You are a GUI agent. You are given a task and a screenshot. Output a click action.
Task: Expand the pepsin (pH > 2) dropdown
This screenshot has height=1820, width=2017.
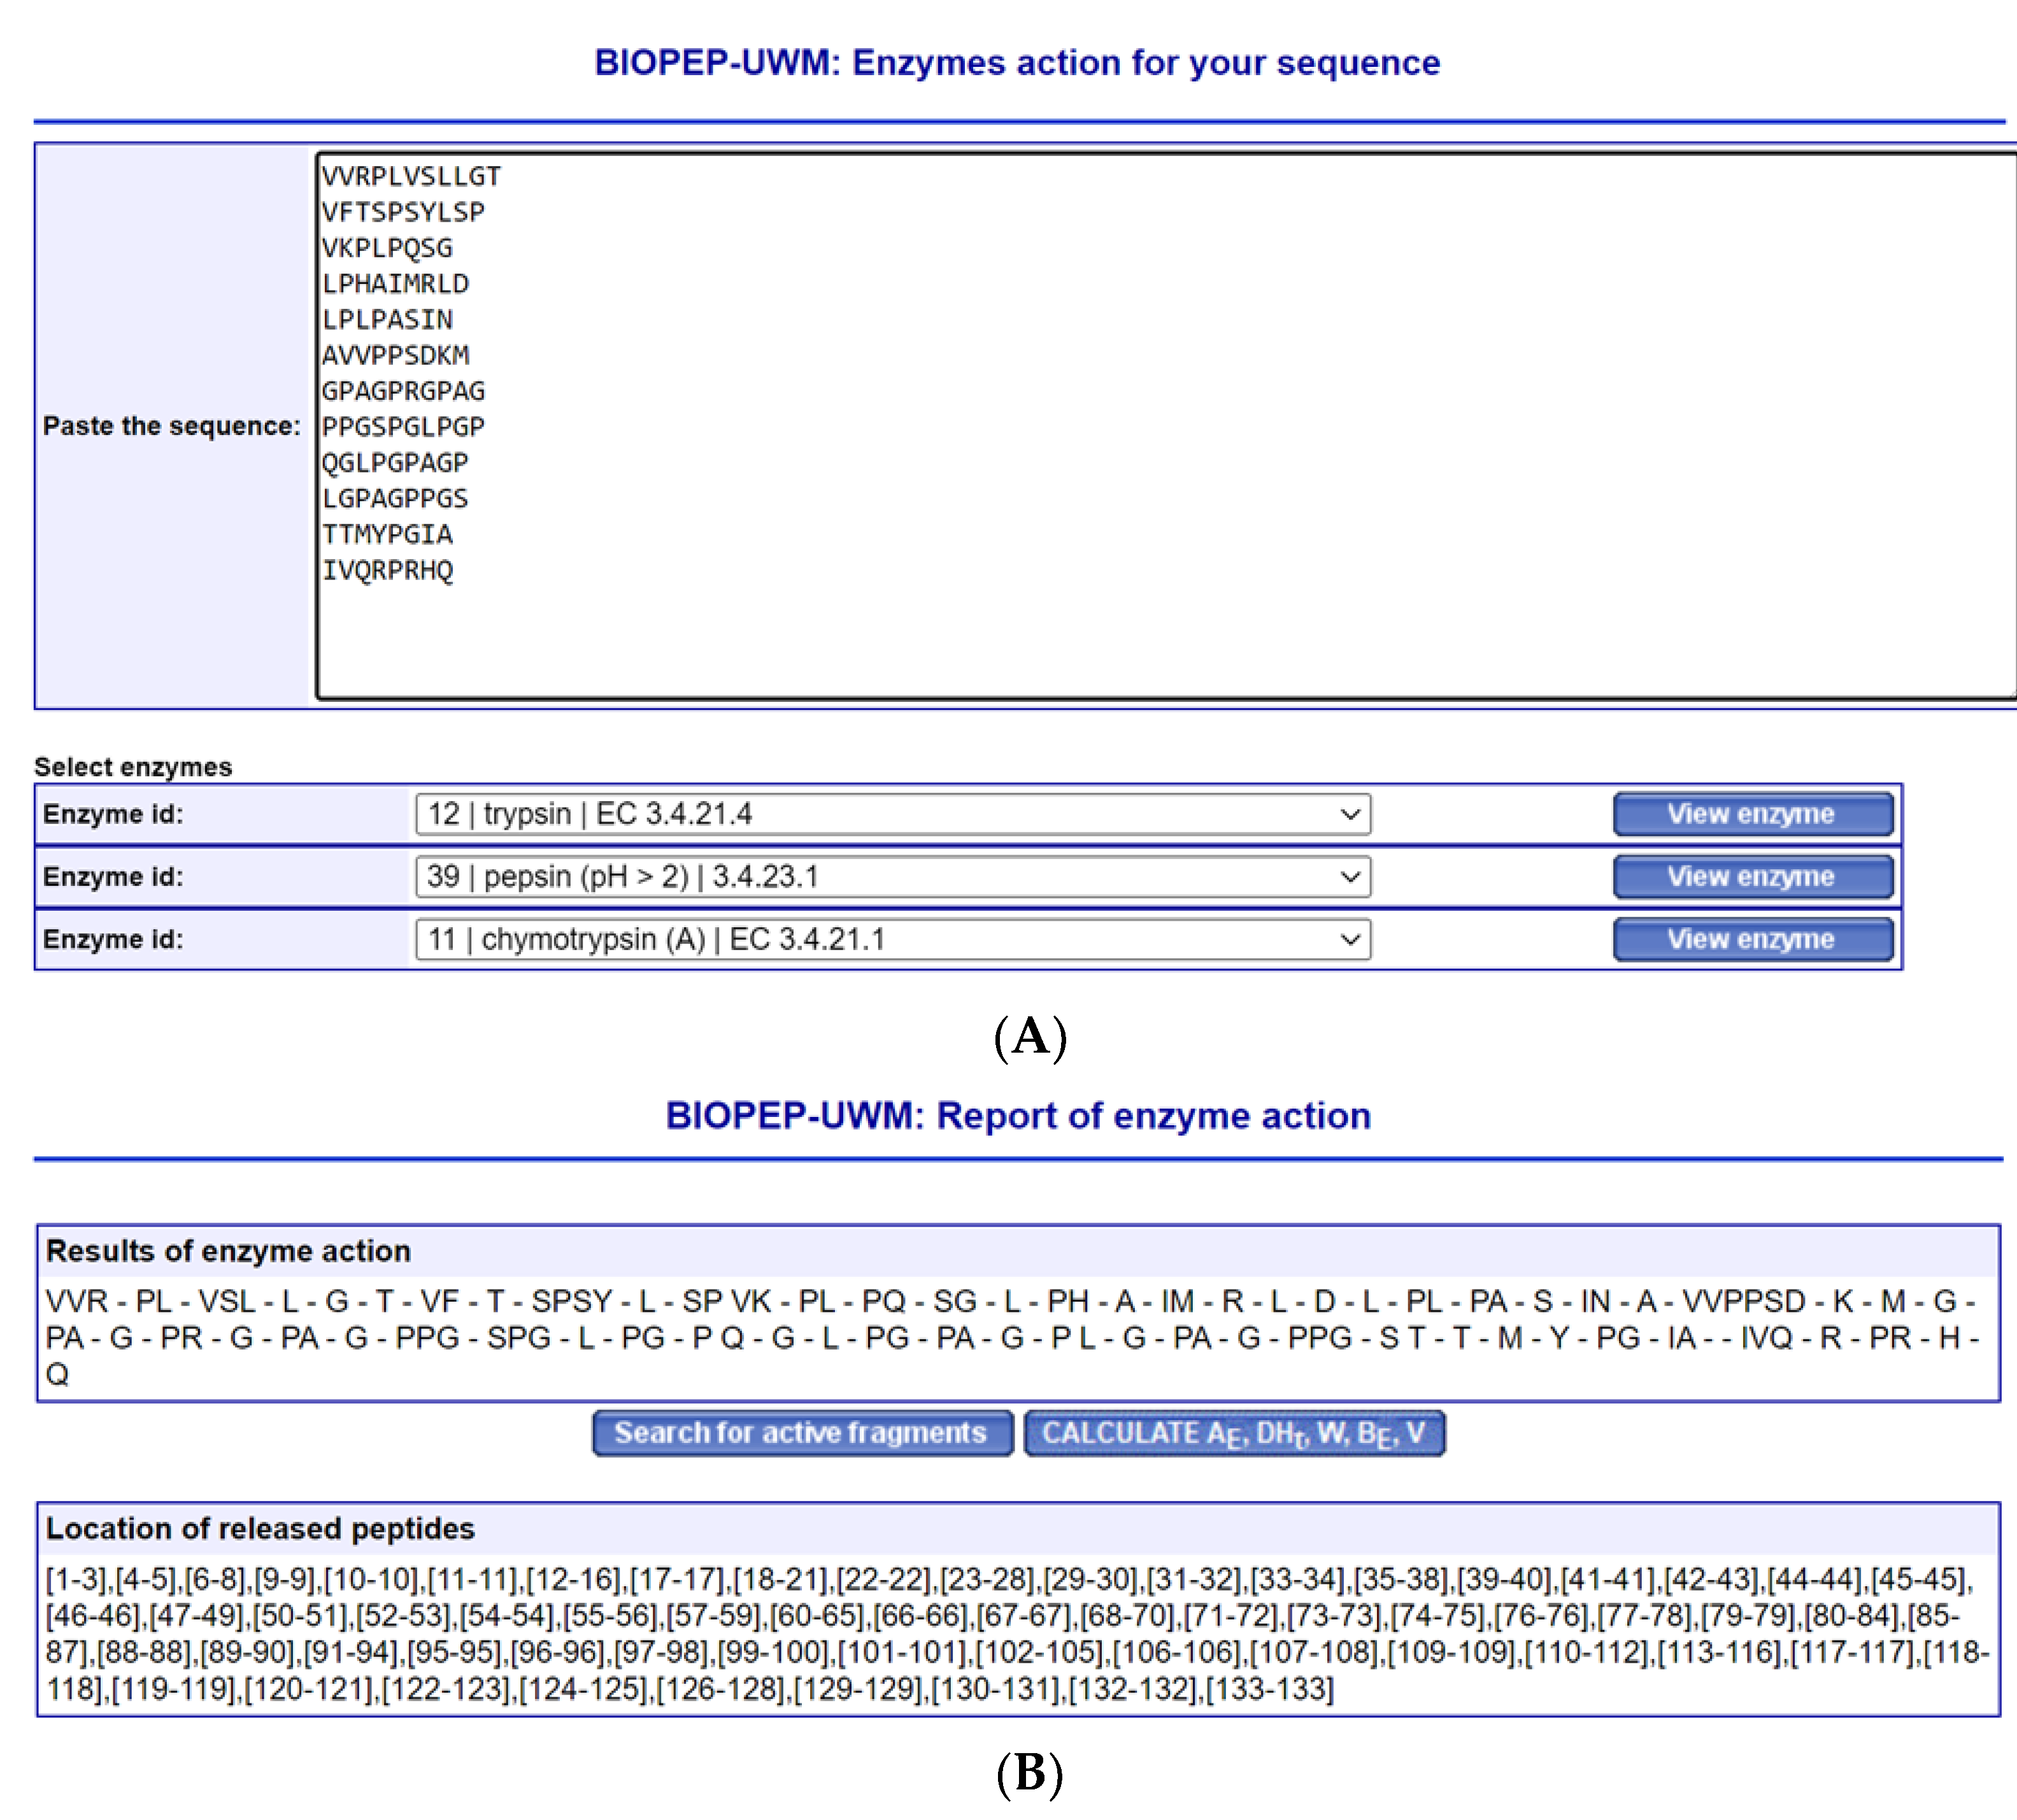(x=880, y=877)
